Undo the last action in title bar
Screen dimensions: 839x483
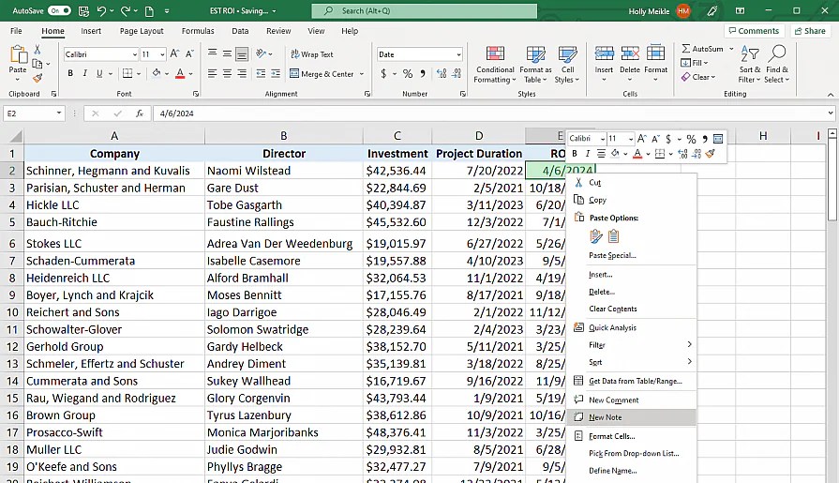pos(101,10)
